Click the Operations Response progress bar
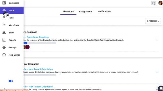 [x=40, y=43]
